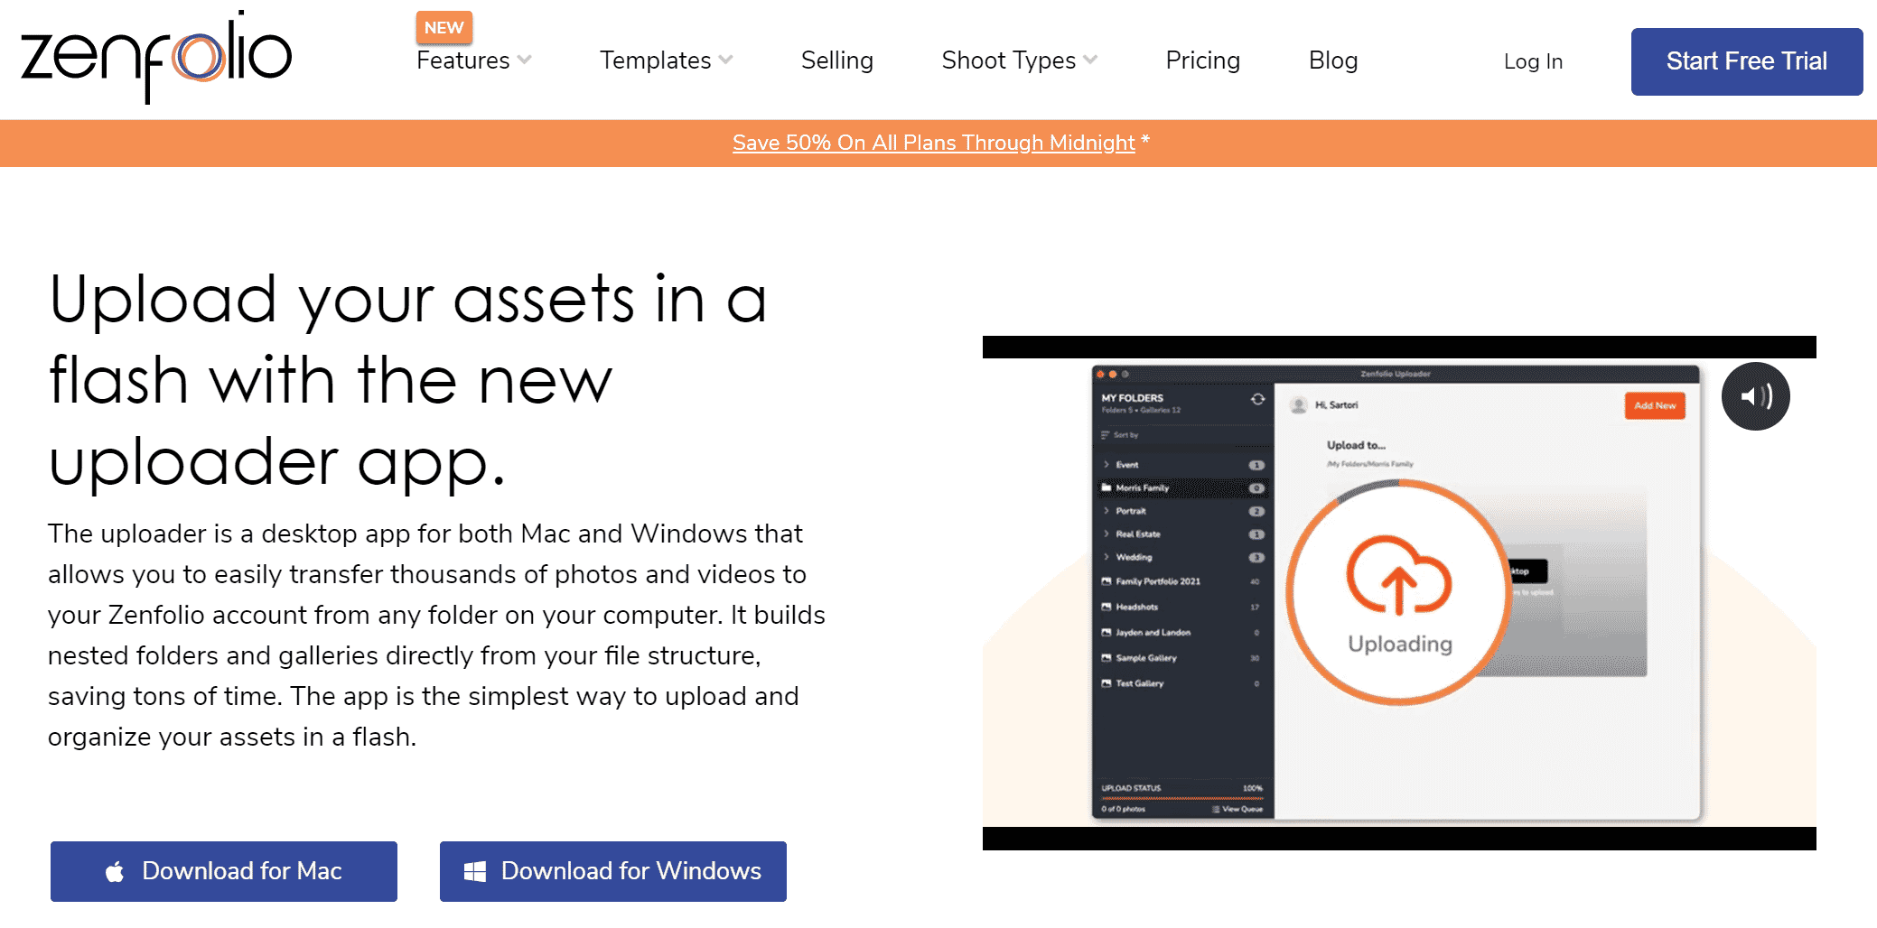Expand the Templates dropdown chevron
This screenshot has height=928, width=1877.
click(x=725, y=60)
